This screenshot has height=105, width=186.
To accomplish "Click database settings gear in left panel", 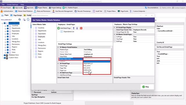I will 19,20.
